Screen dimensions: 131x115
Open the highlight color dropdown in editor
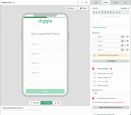(x=117, y=13)
